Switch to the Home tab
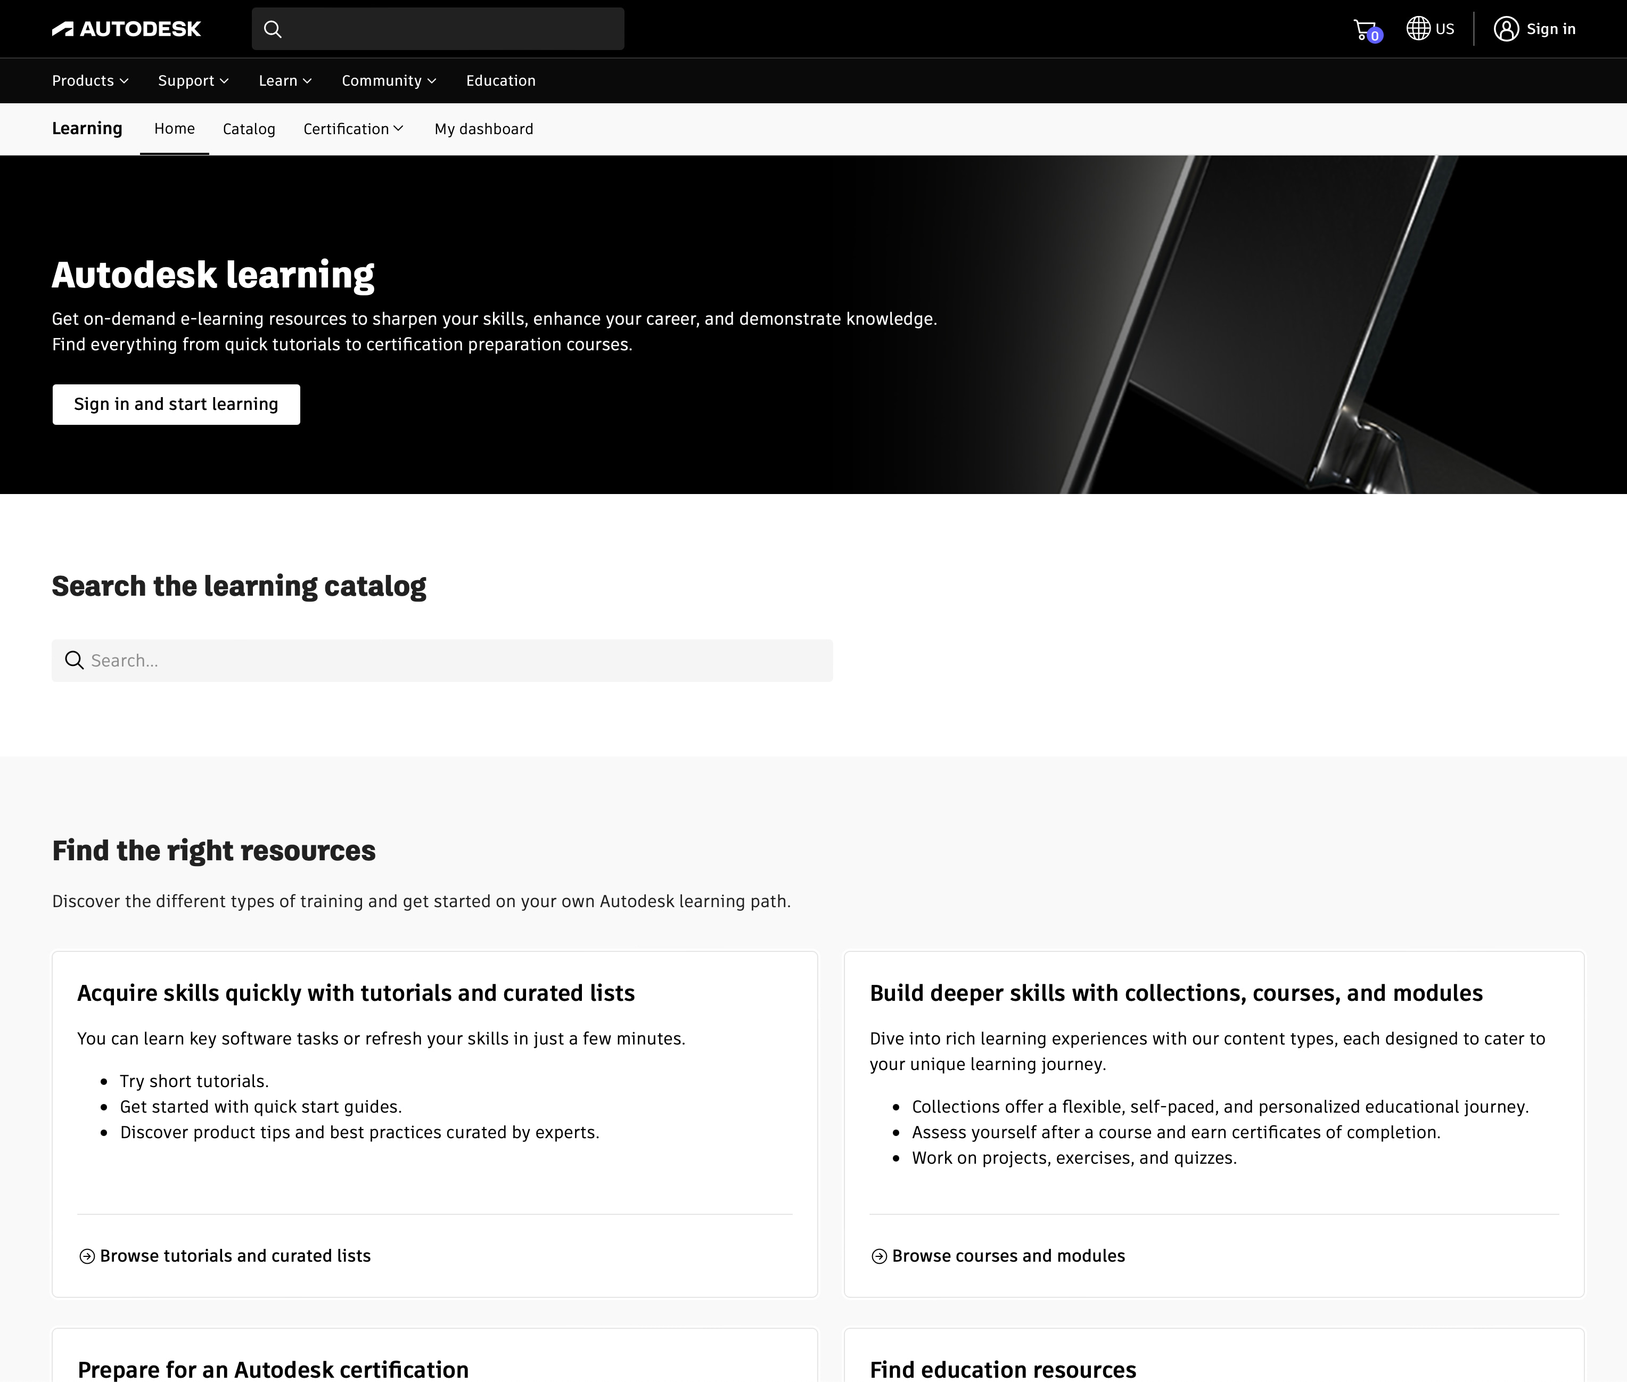The width and height of the screenshot is (1627, 1382). [x=175, y=128]
